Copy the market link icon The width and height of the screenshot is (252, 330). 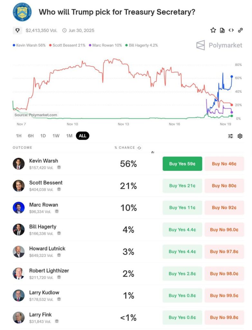coord(240,30)
